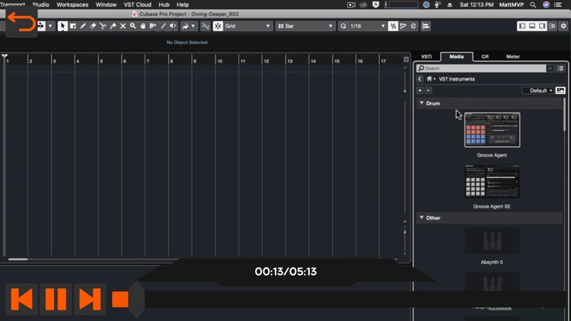The image size is (571, 321).
Task: Collapse the Drum section
Action: (x=422, y=103)
